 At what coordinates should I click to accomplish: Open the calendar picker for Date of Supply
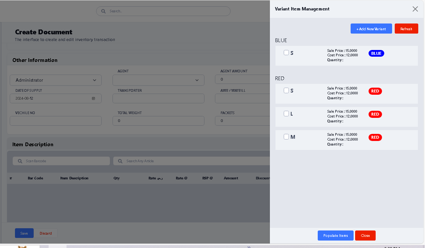coord(93,98)
